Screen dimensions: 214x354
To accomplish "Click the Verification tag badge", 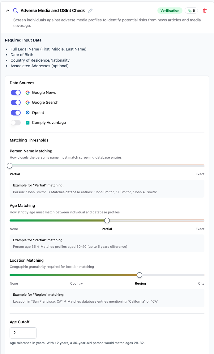I will click(x=170, y=11).
